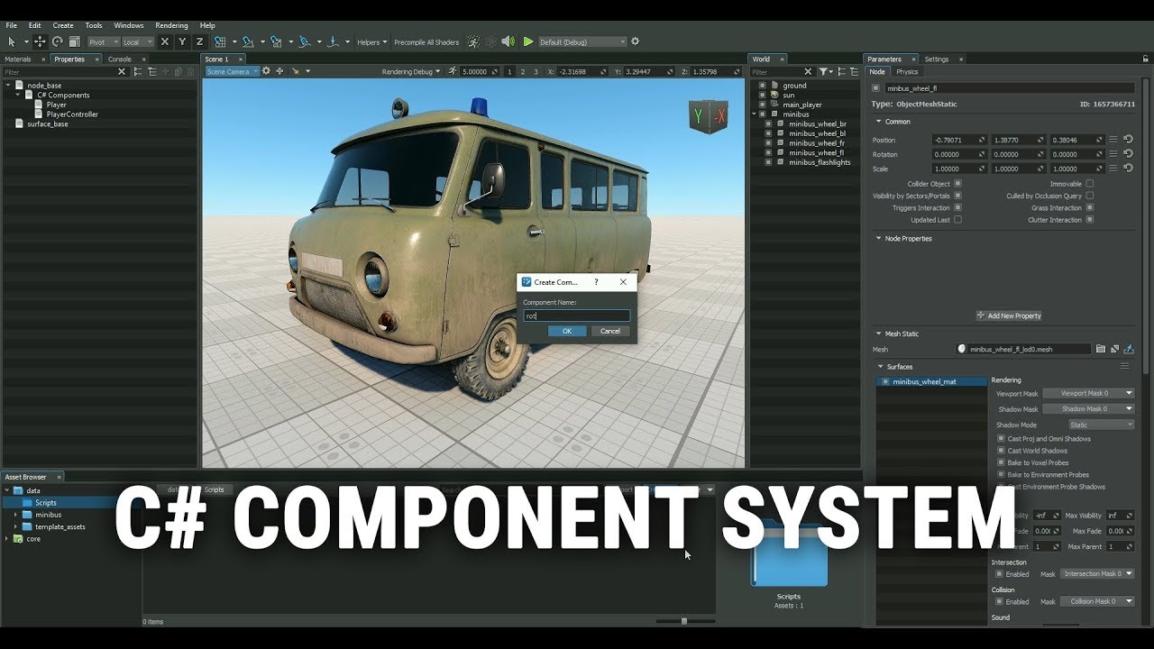Clear the World panel filter with X
Viewport: 1154px width, 649px height.
809,71
